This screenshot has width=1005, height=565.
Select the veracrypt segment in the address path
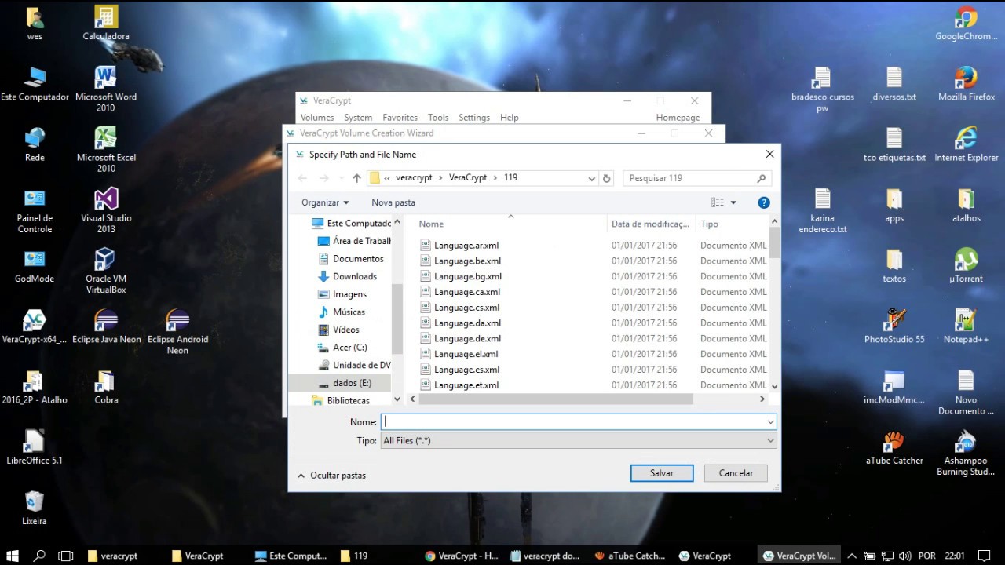point(414,178)
